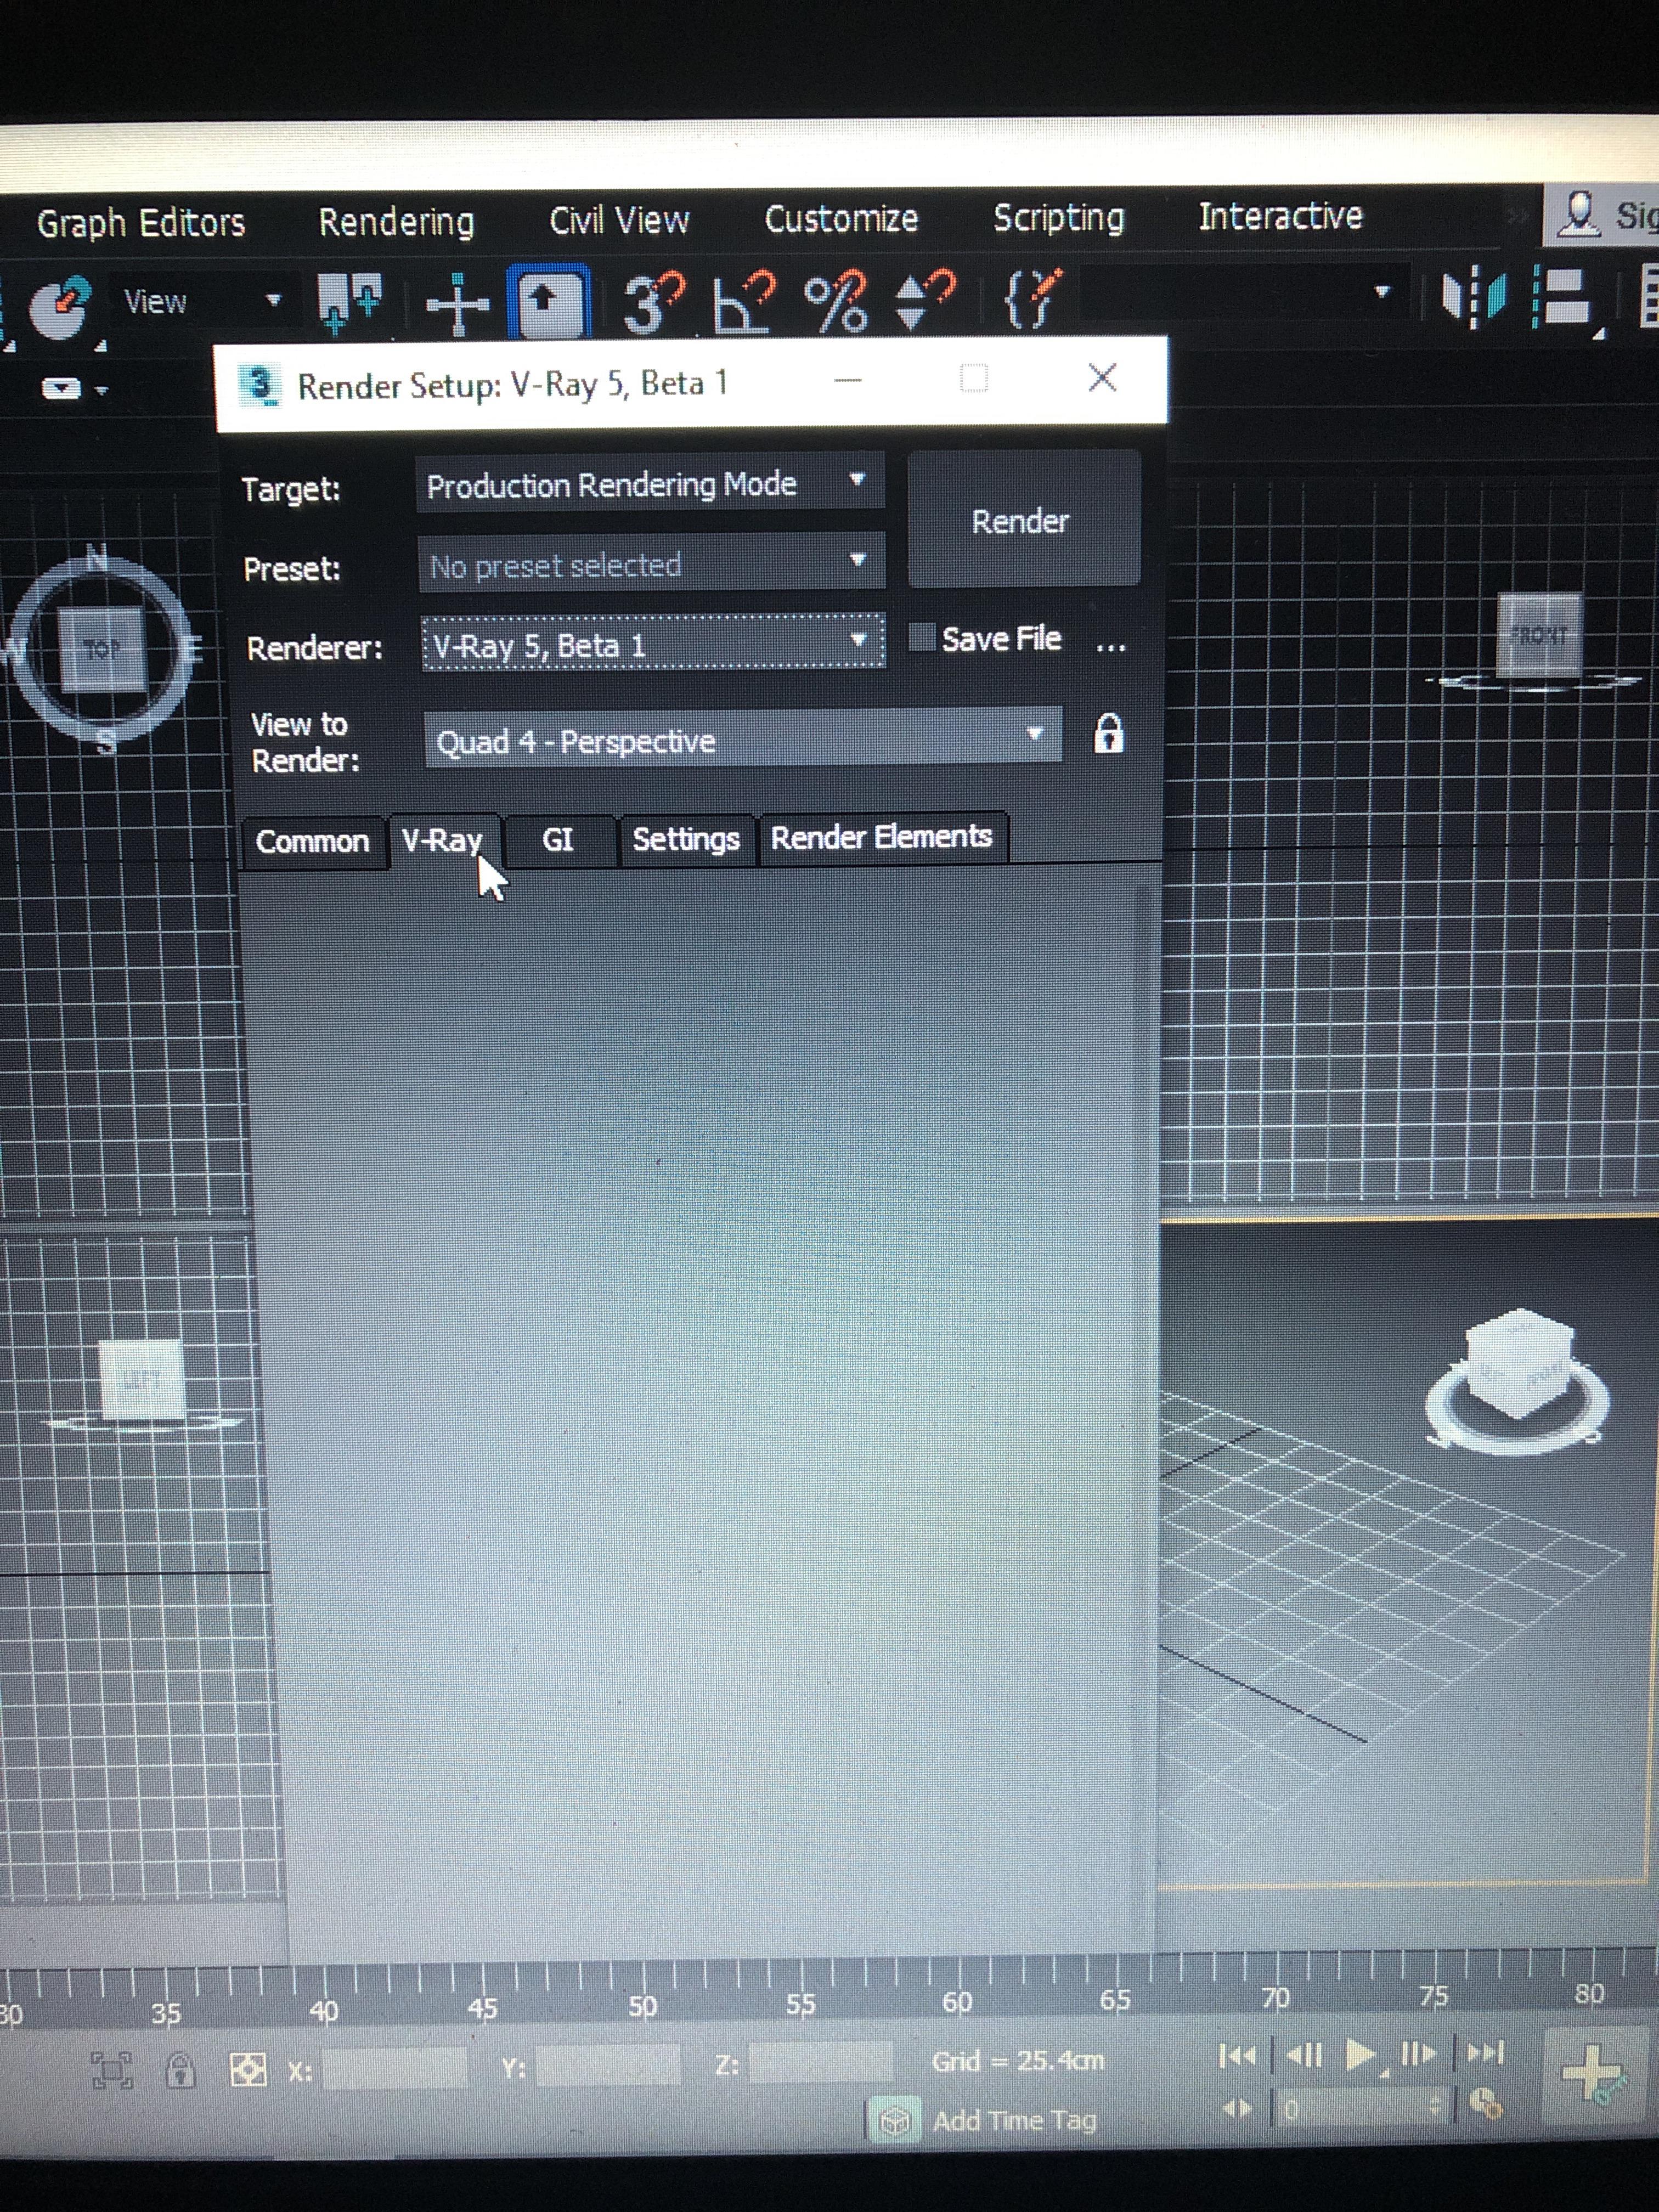Toggle the View to Render lock
Image resolution: width=1659 pixels, height=2212 pixels.
click(1108, 735)
